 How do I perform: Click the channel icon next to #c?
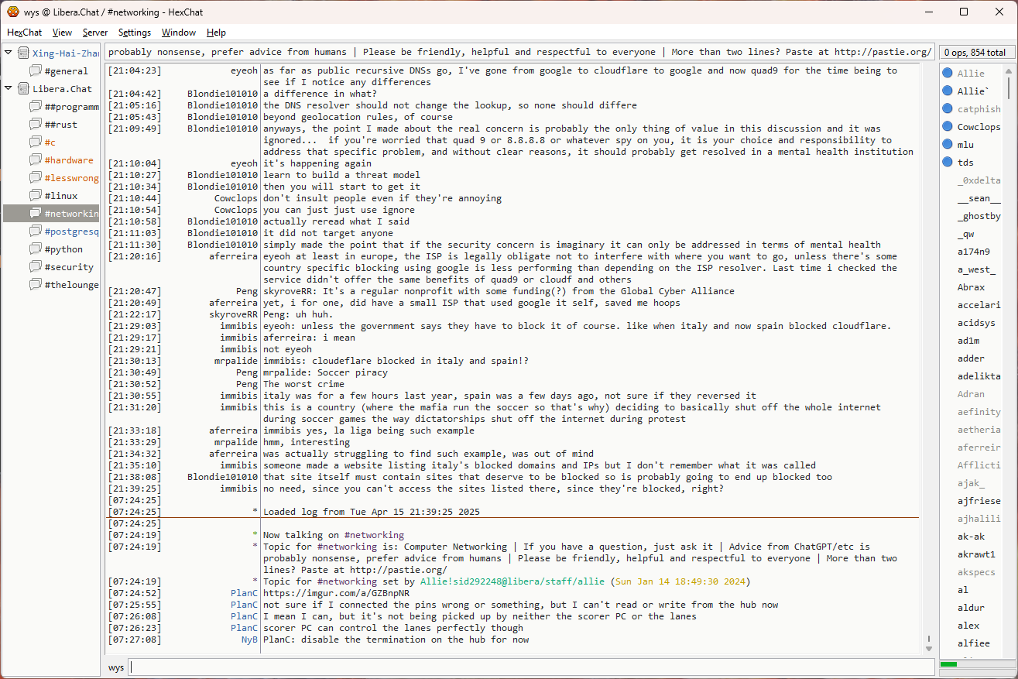pyautogui.click(x=36, y=142)
